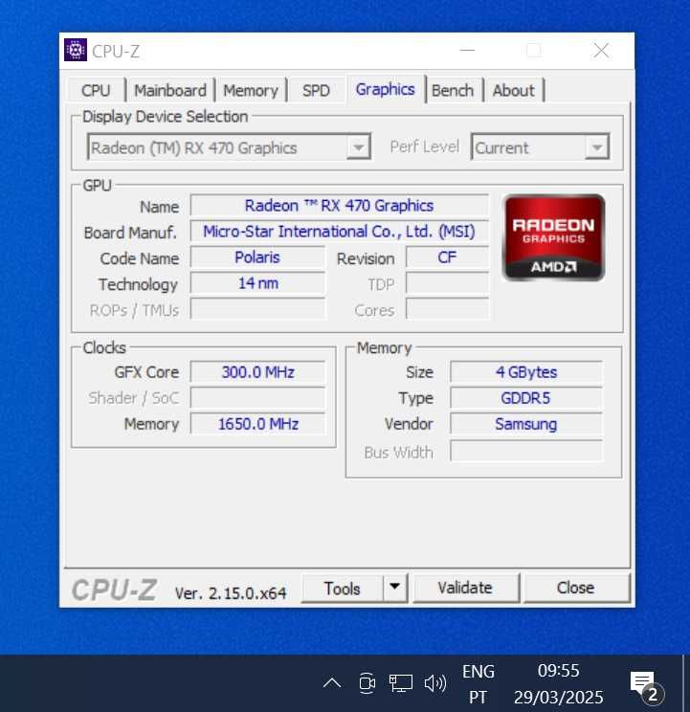Switch to the CPU tab
The height and width of the screenshot is (712, 690).
pyautogui.click(x=96, y=90)
